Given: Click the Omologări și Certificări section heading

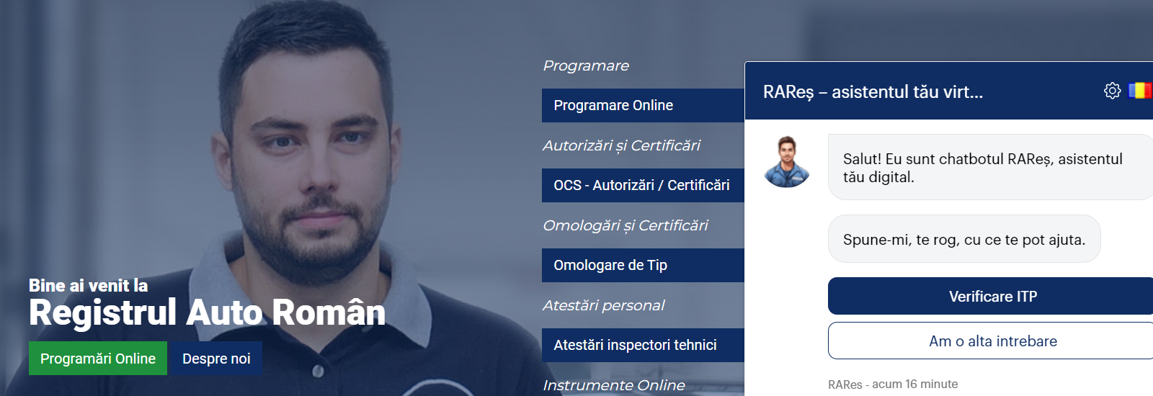Looking at the screenshot, I should (x=625, y=226).
